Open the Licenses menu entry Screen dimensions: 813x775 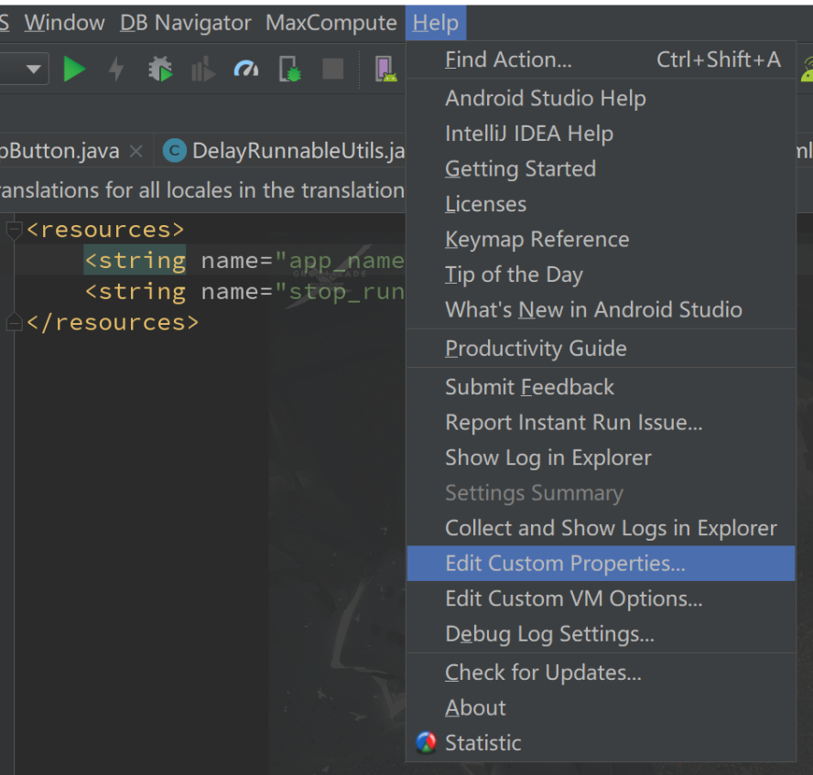[x=602, y=204]
